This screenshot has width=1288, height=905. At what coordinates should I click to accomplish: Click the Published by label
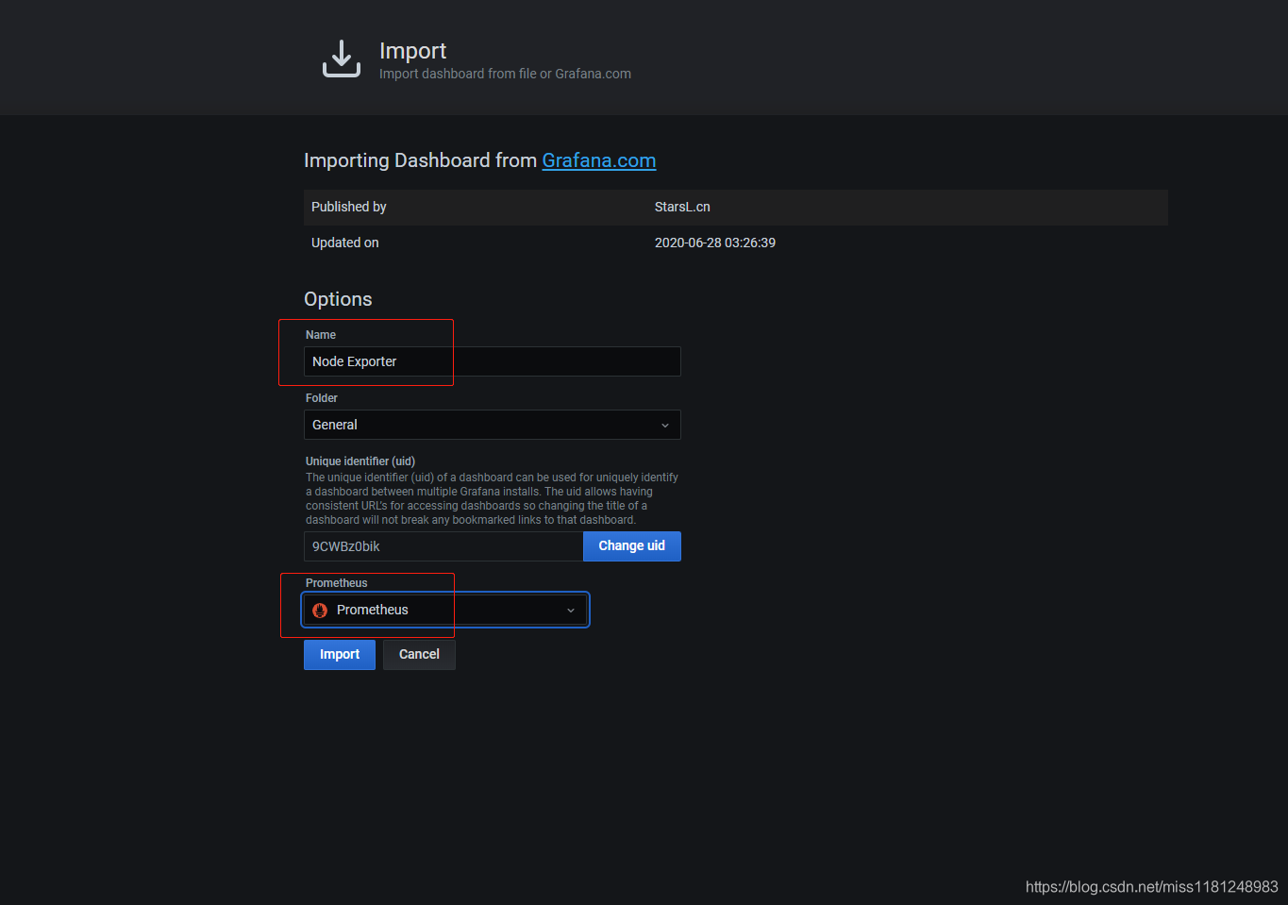click(x=349, y=207)
